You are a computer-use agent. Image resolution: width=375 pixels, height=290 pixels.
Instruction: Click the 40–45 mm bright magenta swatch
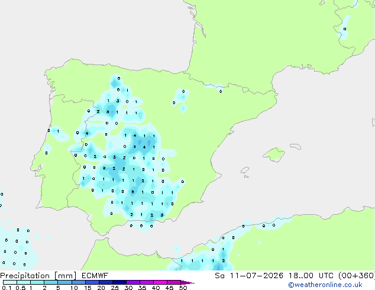click(160, 282)
